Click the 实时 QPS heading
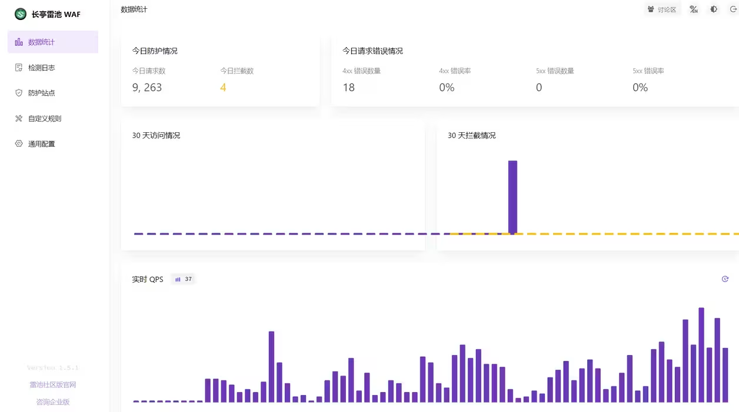739x412 pixels. 148,279
